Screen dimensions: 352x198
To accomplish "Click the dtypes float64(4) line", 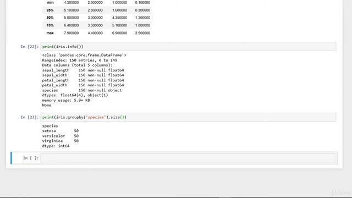I will point(75,95).
